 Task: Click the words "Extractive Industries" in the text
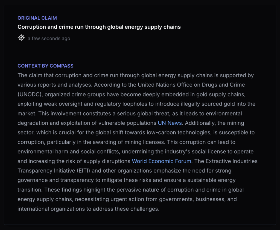(x=232, y=161)
